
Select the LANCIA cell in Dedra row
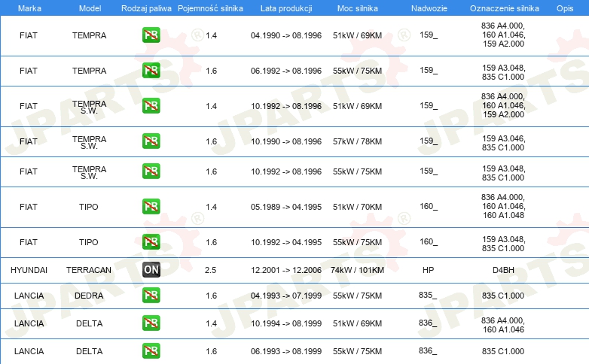tap(29, 296)
